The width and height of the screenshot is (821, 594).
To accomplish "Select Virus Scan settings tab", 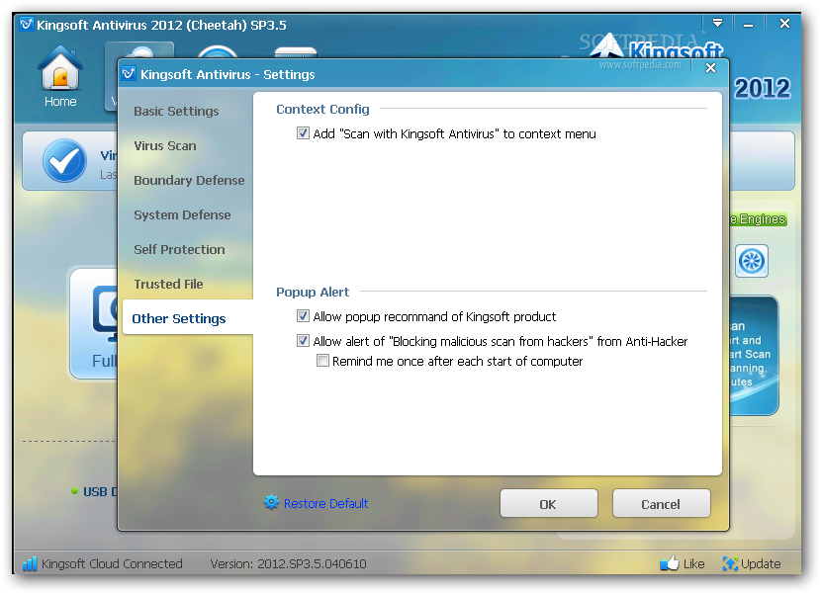I will pyautogui.click(x=165, y=145).
